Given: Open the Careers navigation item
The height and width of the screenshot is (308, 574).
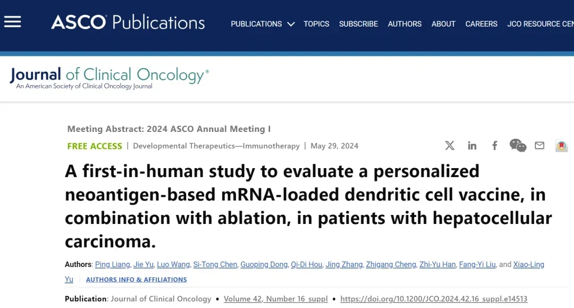Looking at the screenshot, I should 481,24.
